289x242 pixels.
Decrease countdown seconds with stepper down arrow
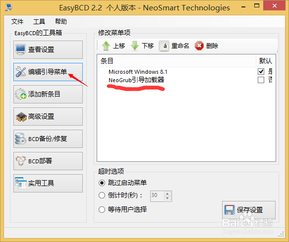[x=168, y=198]
